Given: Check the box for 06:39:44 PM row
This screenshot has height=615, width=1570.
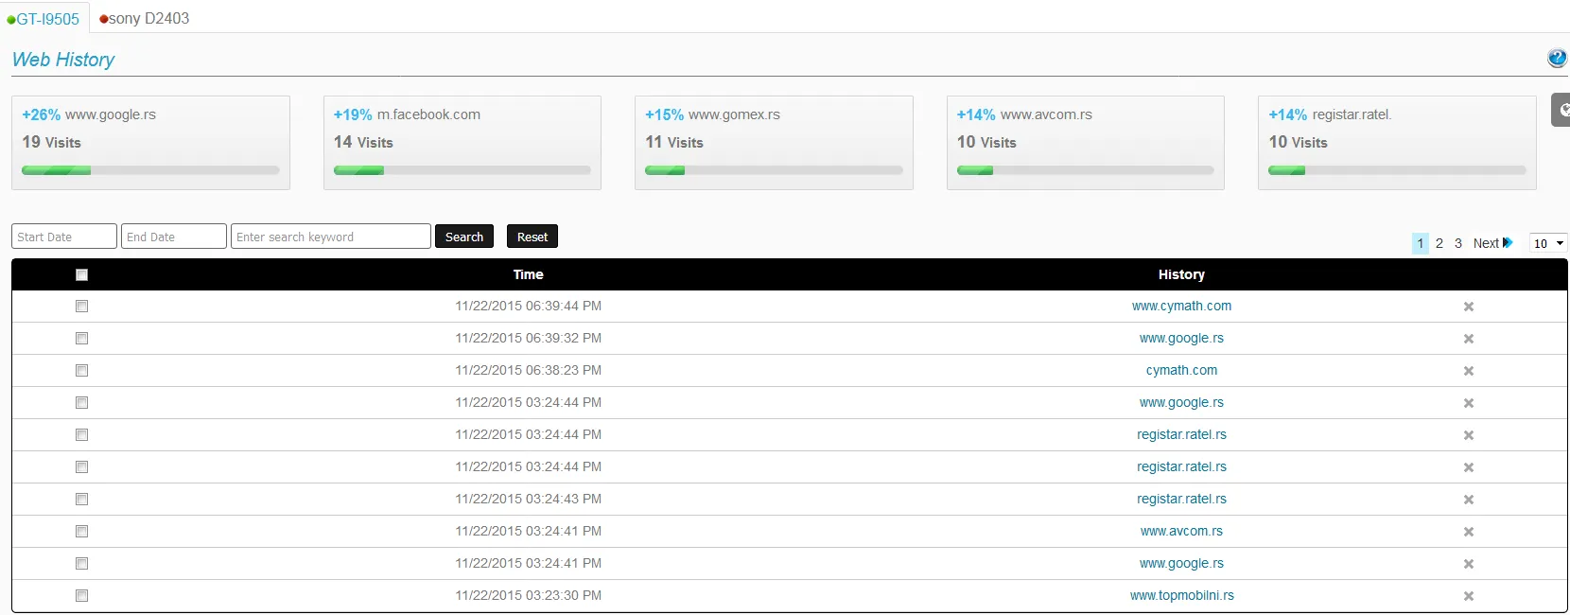Looking at the screenshot, I should pos(82,307).
